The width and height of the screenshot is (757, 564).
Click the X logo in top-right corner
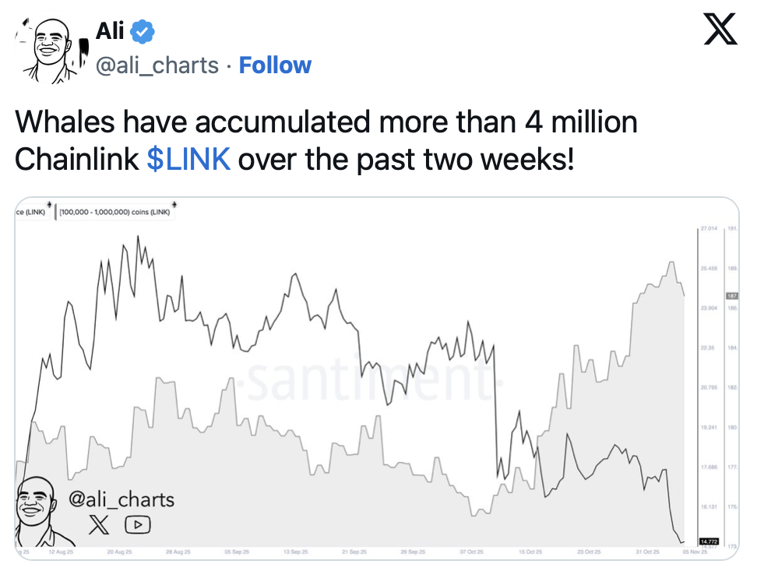[x=720, y=30]
